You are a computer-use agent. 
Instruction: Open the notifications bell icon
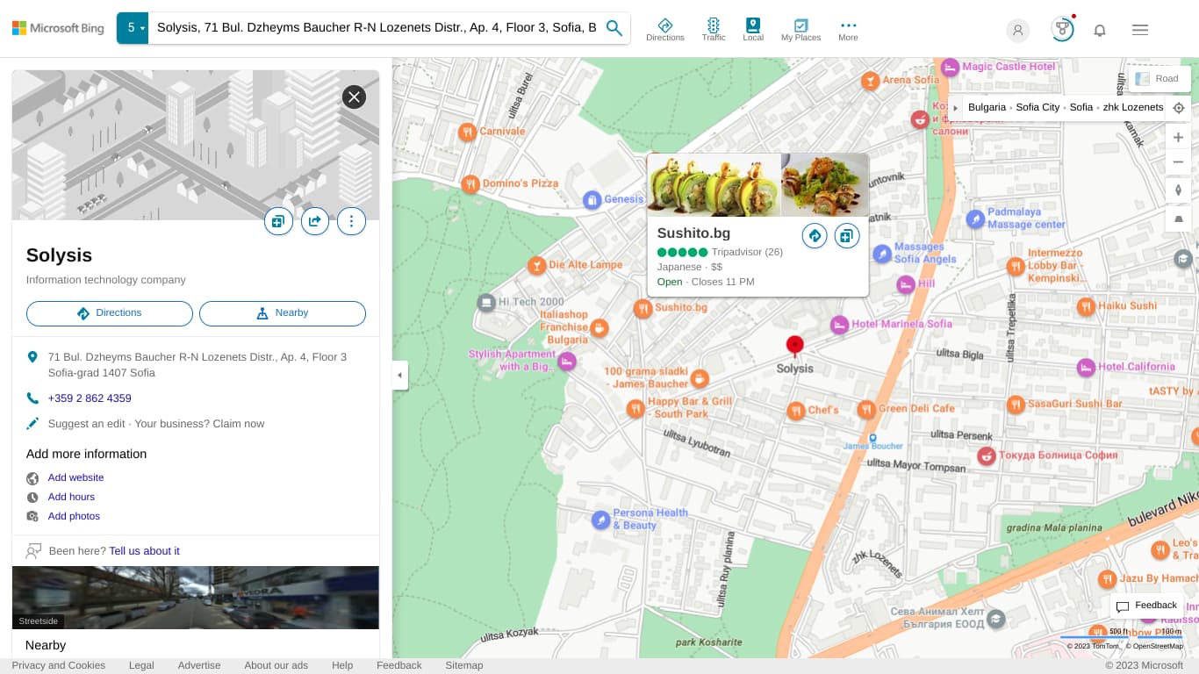(1100, 30)
